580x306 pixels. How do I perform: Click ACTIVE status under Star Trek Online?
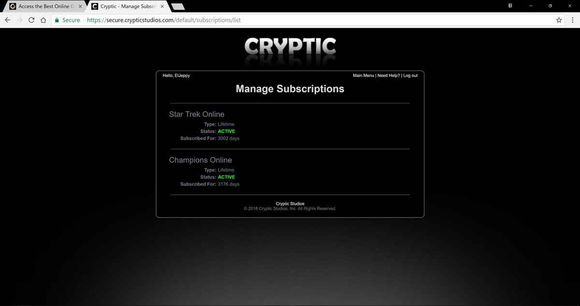227,131
